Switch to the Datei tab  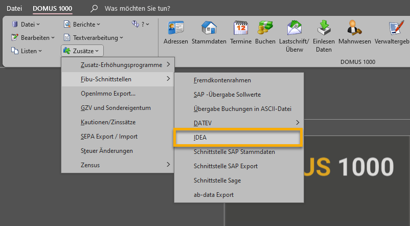14,8
